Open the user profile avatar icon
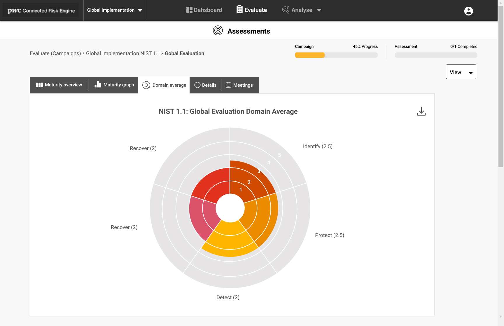 click(x=468, y=11)
